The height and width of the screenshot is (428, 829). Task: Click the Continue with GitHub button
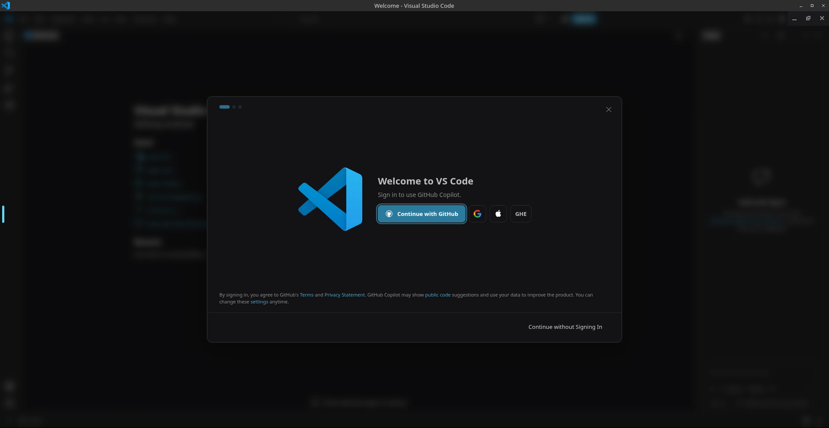(x=421, y=214)
